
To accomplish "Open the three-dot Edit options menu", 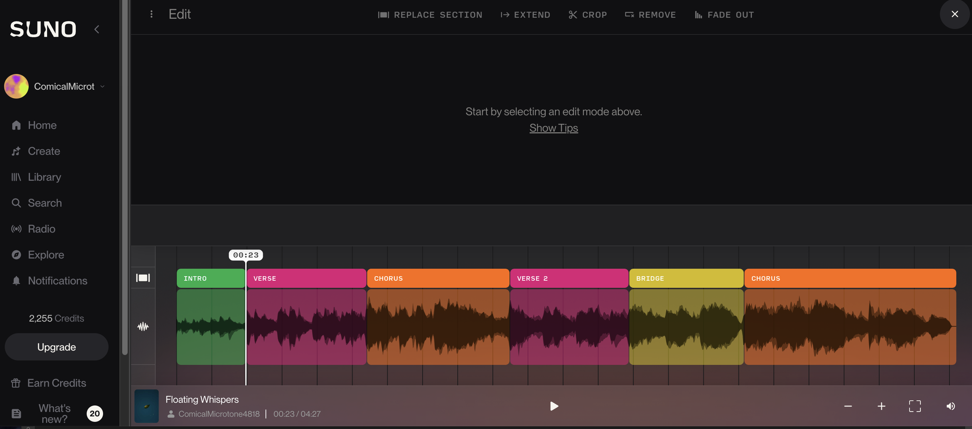I will pyautogui.click(x=151, y=14).
